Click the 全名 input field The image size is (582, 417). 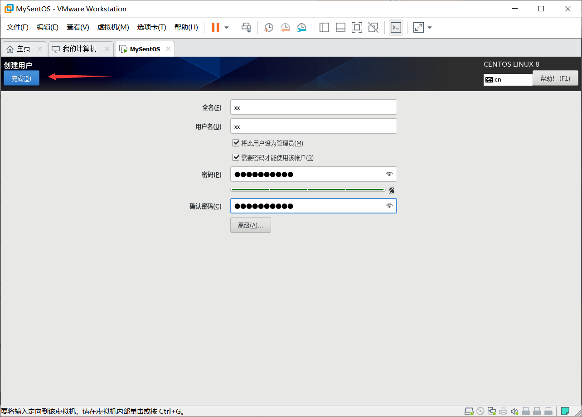pos(314,107)
